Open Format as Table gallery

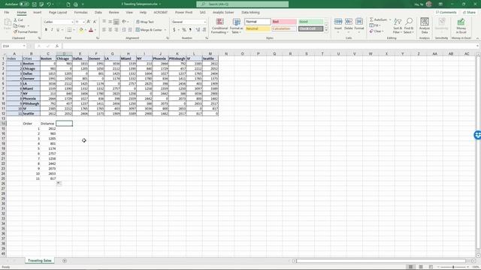(237, 26)
